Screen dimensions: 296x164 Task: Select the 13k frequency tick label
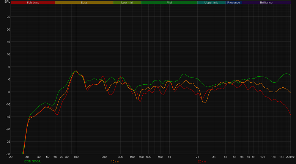point(273,157)
